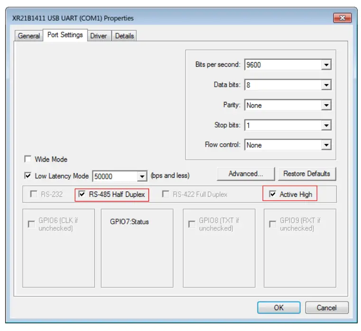Toggle GPIO6 (CLK if unchecked) checkbox
The height and width of the screenshot is (331, 361).
tap(31, 224)
